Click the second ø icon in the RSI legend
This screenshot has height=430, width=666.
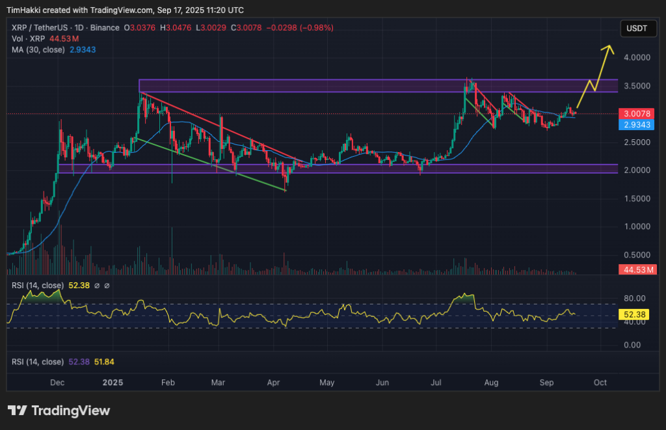pyautogui.click(x=106, y=286)
